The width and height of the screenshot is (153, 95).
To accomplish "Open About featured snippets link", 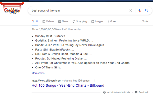I will (x=119, y=92).
